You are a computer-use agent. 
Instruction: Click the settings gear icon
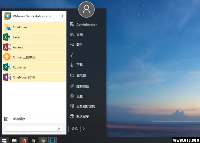click(x=72, y=96)
